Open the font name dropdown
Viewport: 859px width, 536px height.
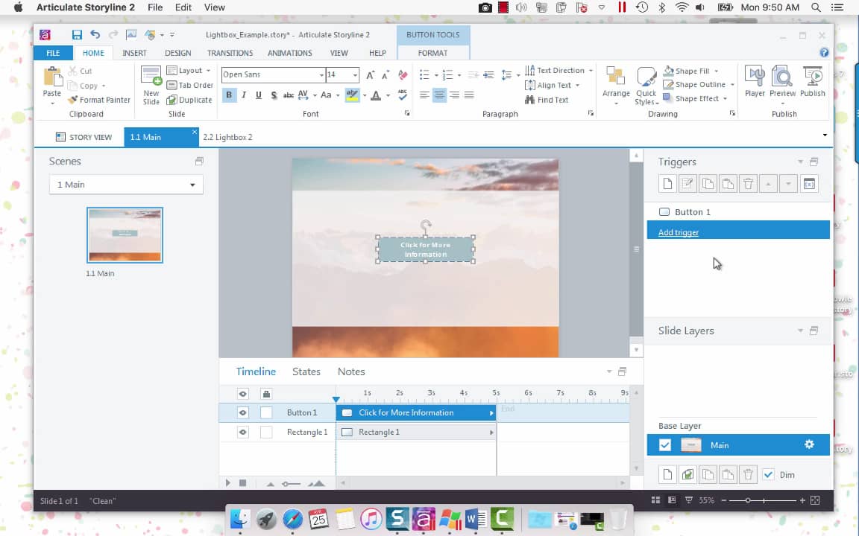pos(321,75)
